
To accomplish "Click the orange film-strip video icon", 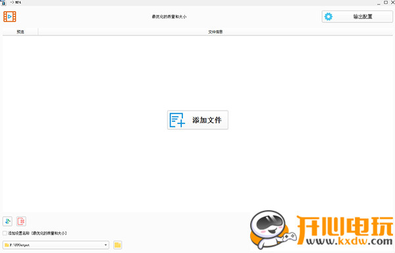I will (x=10, y=16).
